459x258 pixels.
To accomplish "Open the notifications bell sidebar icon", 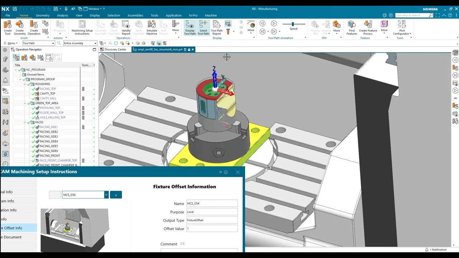I will [5, 80].
